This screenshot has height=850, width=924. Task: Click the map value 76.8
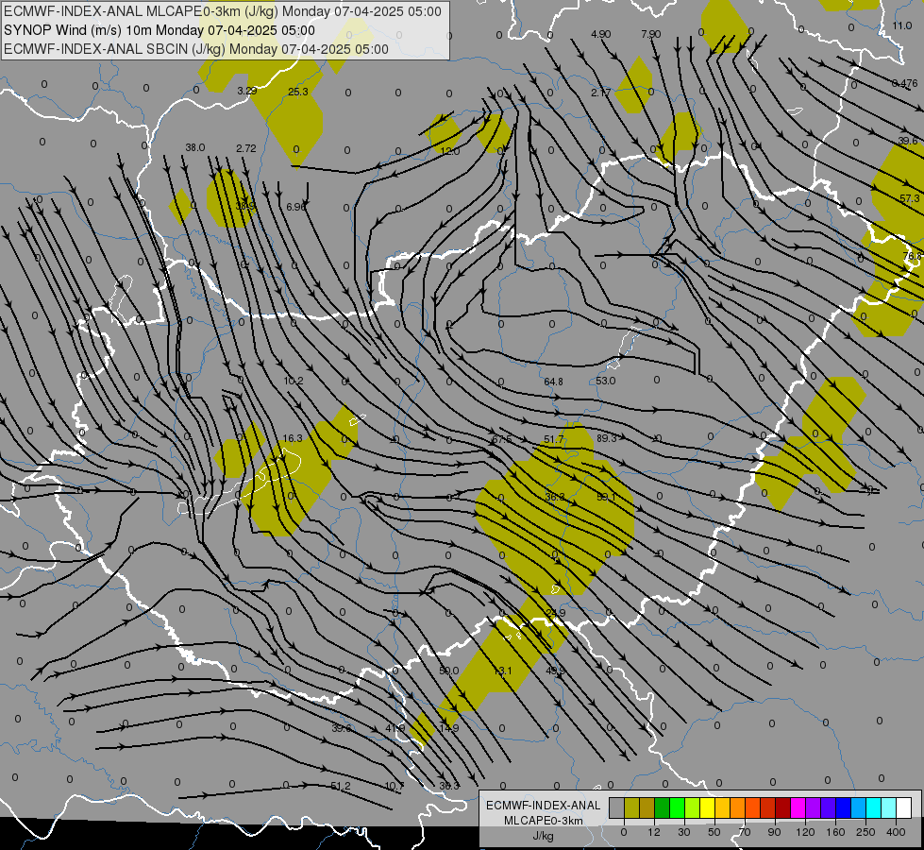[x=912, y=256]
